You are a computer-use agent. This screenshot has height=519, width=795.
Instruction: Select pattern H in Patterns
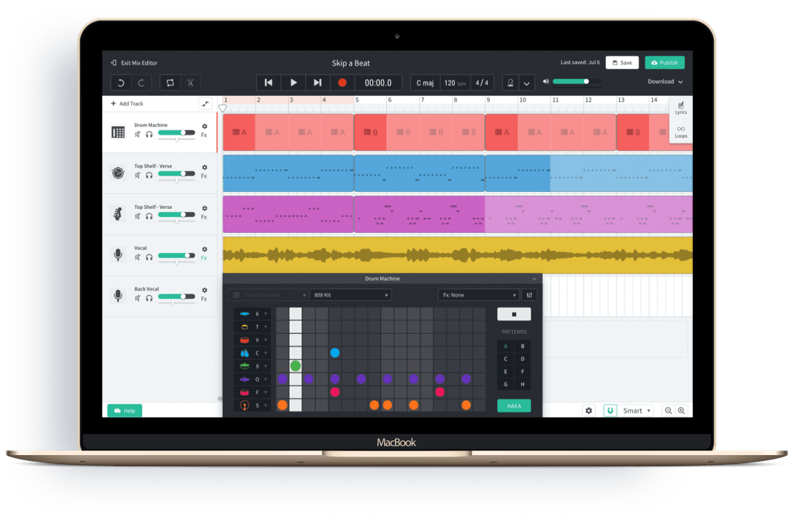click(523, 384)
